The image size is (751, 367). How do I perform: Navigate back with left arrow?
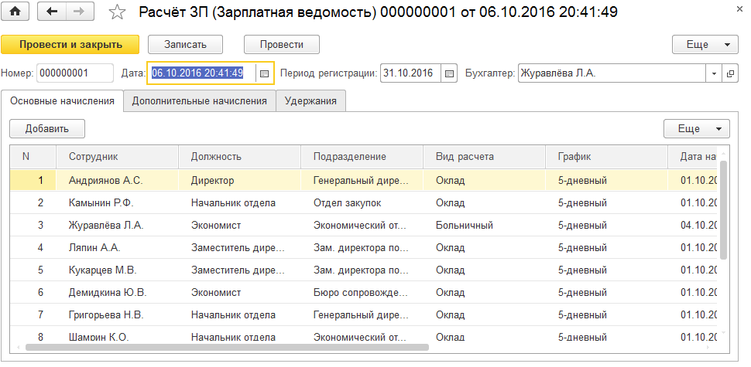(x=52, y=12)
